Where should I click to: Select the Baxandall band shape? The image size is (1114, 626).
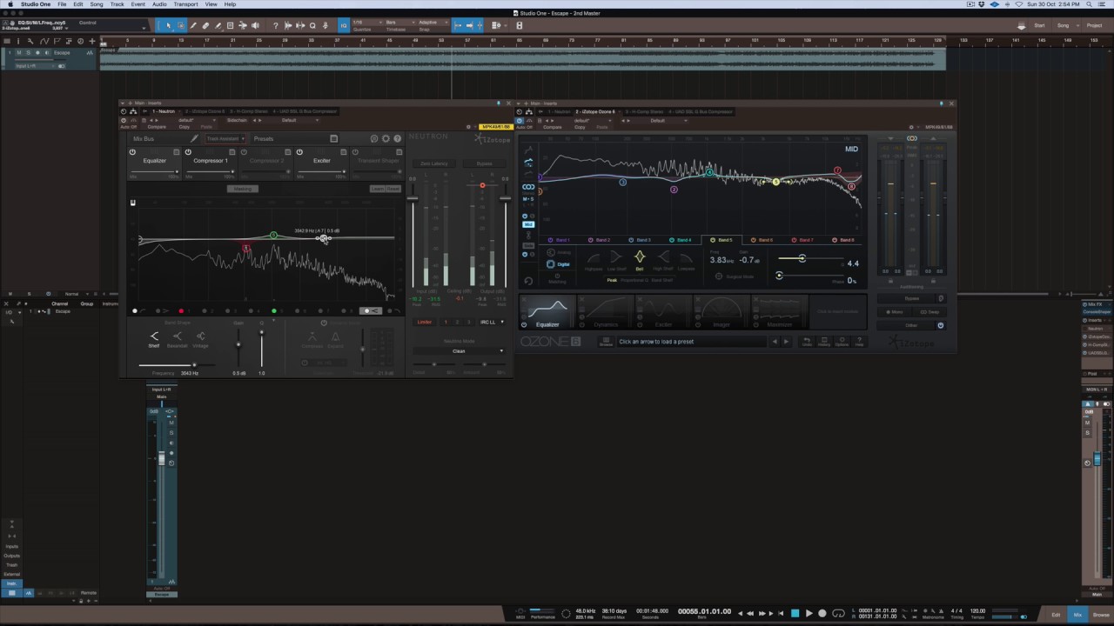click(x=177, y=339)
